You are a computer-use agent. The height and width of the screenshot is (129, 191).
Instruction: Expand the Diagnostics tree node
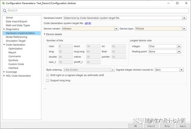click(x=4, y=29)
